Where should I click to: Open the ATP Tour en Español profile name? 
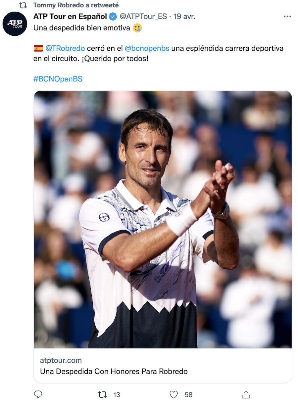(x=70, y=16)
